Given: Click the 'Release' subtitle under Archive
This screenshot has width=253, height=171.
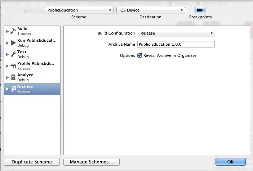Looking at the screenshot, I should [x=24, y=91].
